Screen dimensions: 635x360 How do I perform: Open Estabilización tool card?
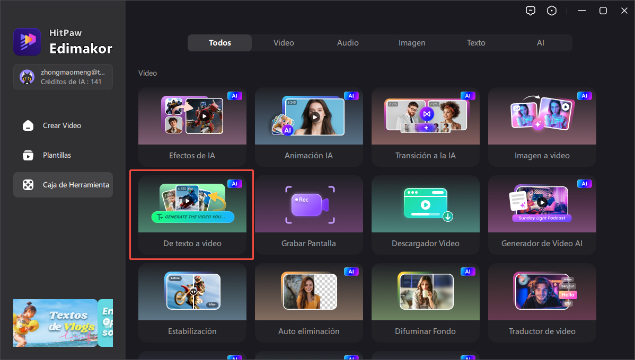[192, 303]
